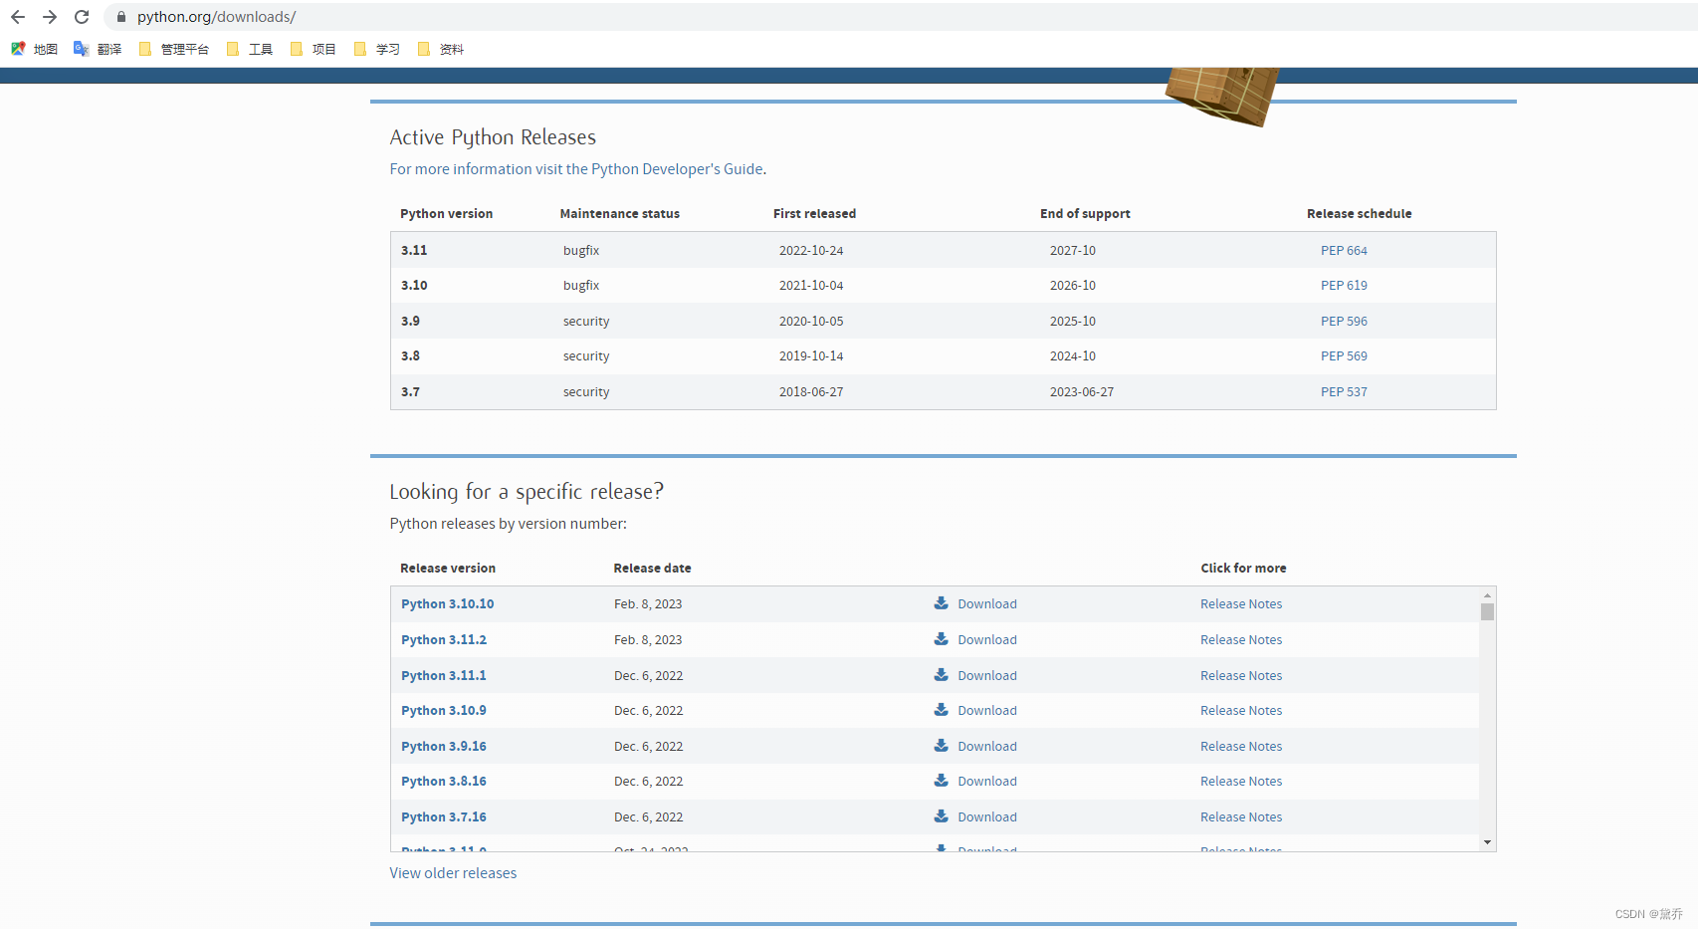1698x929 pixels.
Task: Click the padlock site security icon
Action: (x=121, y=17)
